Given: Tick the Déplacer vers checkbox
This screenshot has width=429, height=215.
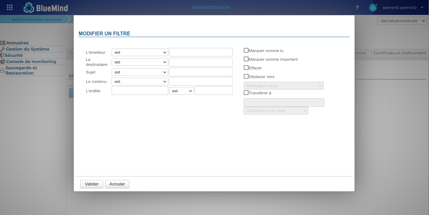Looking at the screenshot, I should pos(246,76).
